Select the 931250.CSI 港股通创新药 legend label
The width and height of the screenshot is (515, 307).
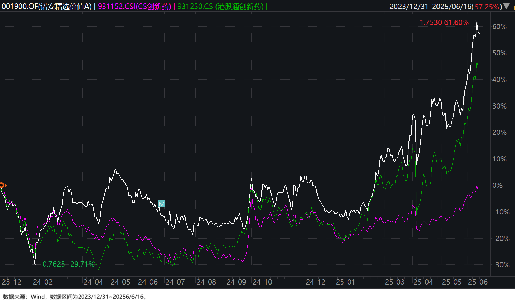[x=220, y=6]
